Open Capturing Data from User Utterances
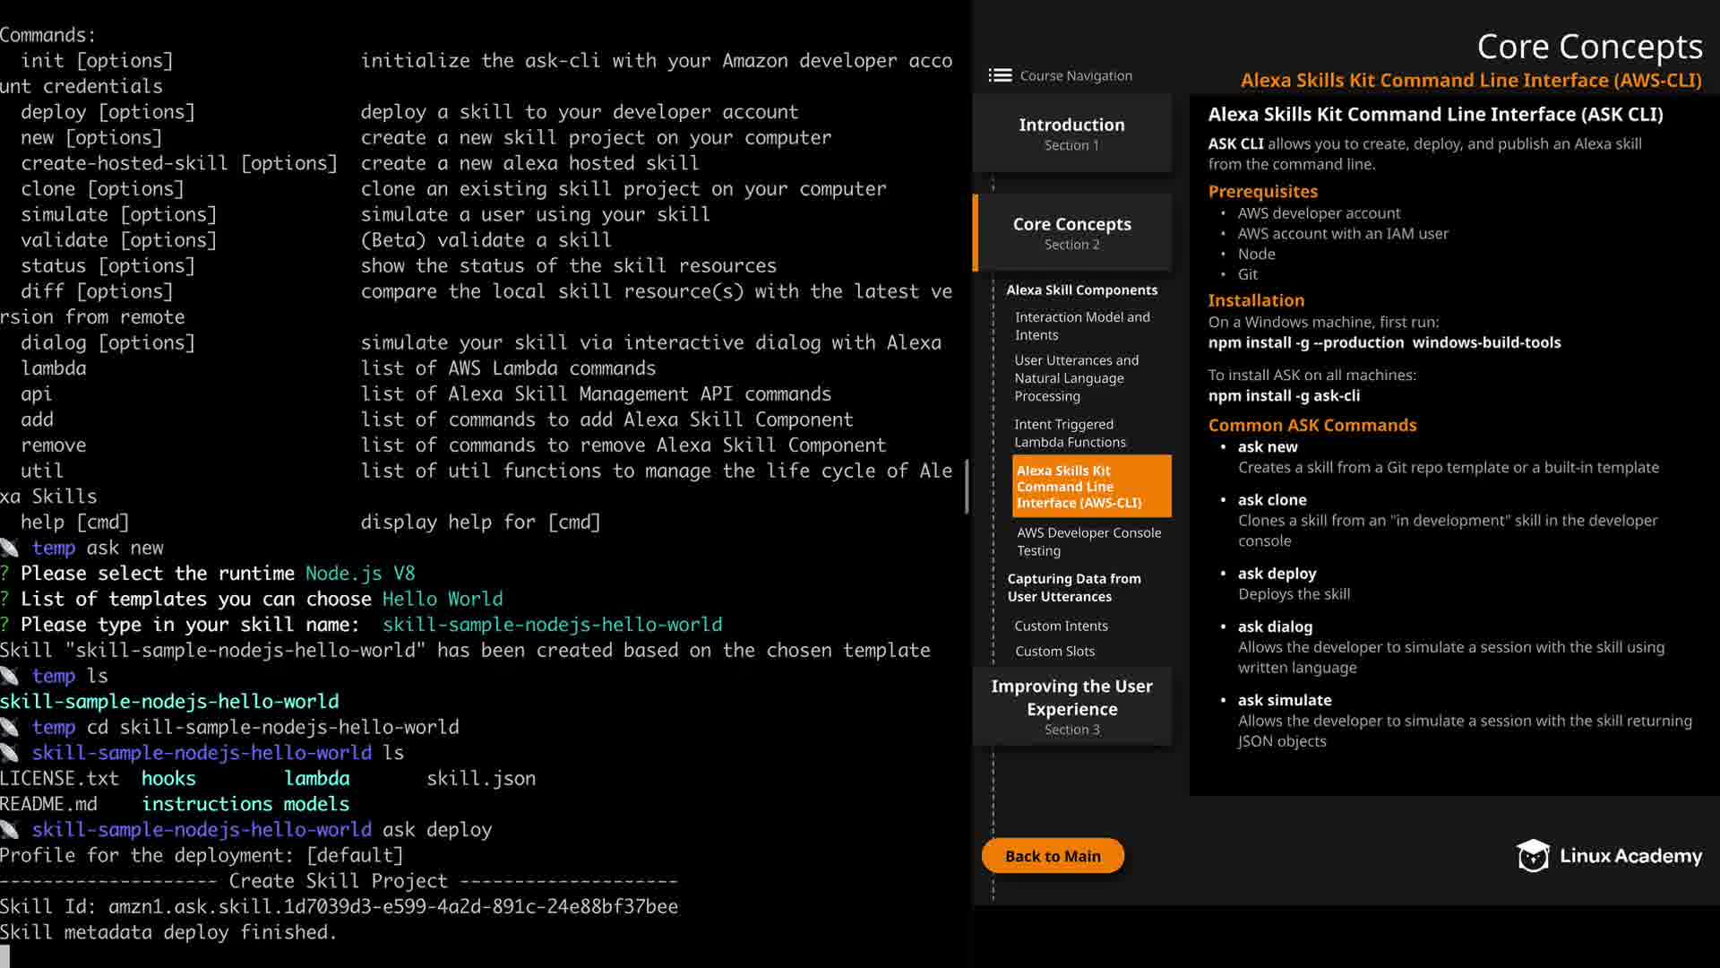The width and height of the screenshot is (1720, 968). [x=1073, y=587]
